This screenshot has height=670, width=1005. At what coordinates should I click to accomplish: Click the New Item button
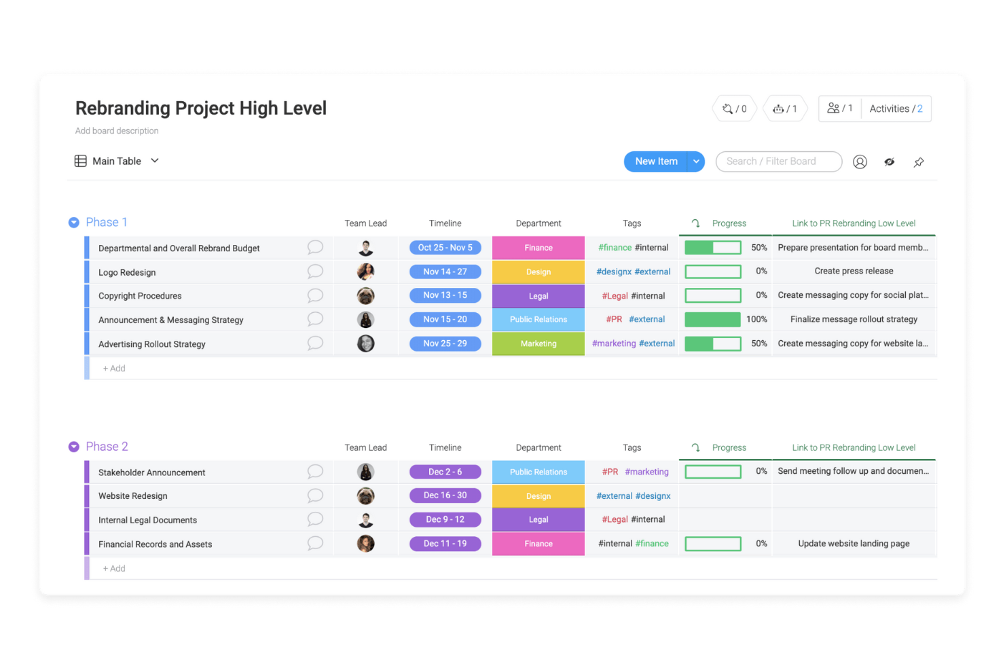(656, 161)
